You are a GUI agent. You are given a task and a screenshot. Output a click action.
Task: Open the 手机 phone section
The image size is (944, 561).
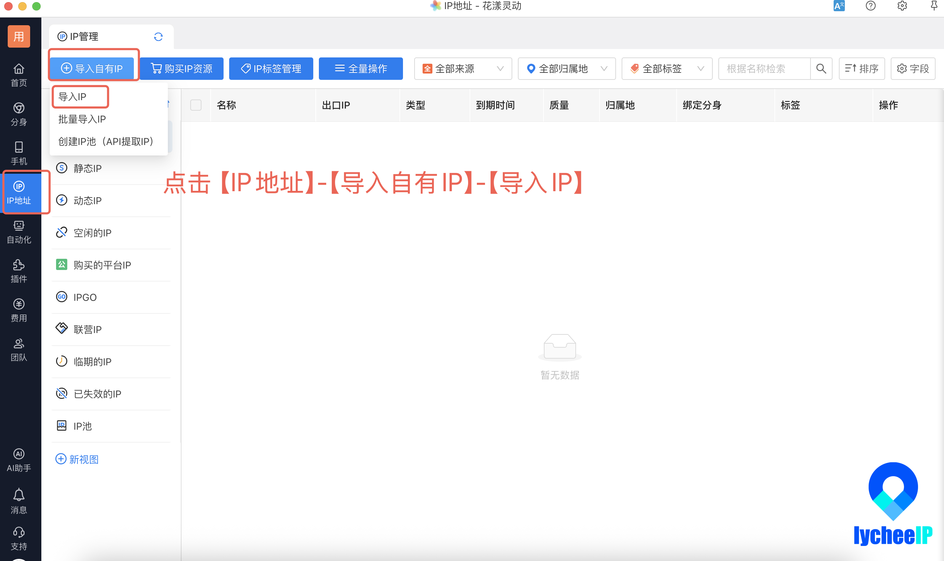coord(19,153)
